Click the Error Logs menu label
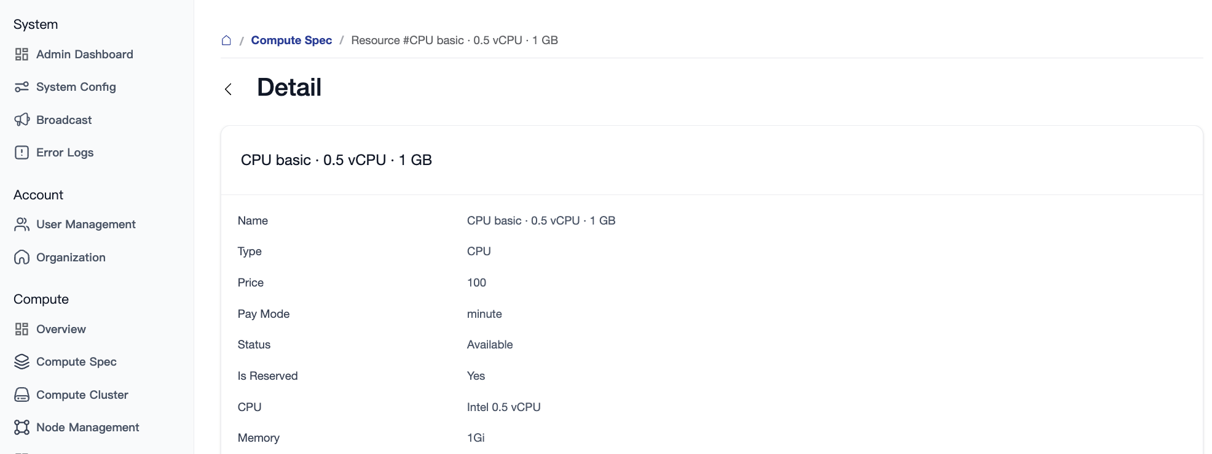Image resolution: width=1212 pixels, height=454 pixels. click(x=65, y=153)
